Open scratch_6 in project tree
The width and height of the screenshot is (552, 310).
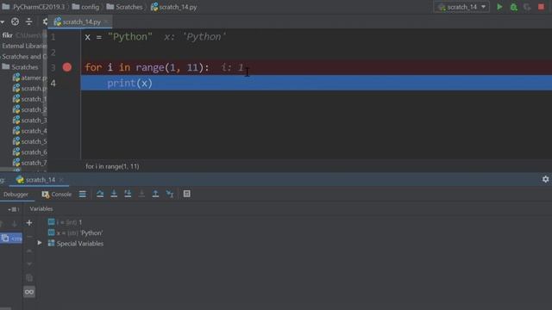[29, 152]
